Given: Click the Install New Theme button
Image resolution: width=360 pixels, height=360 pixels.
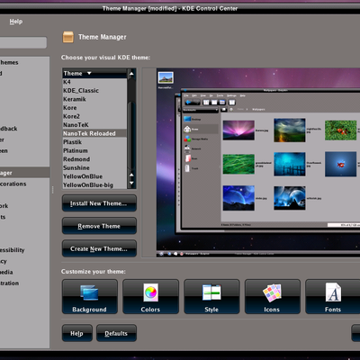Looking at the screenshot, I should point(99,203).
